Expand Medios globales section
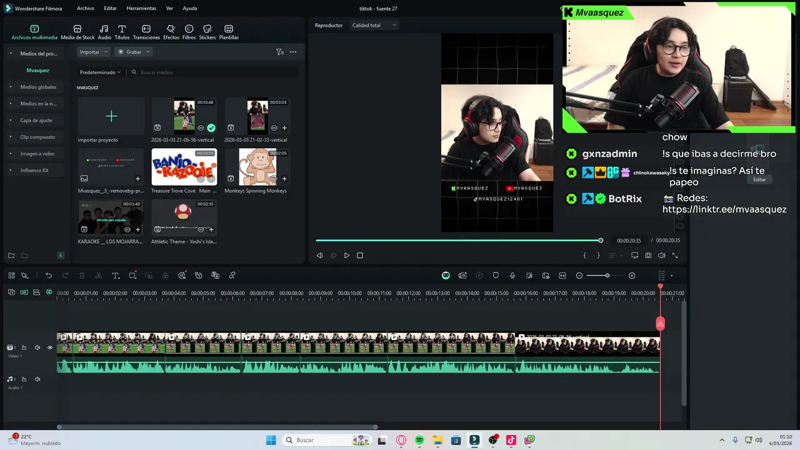The height and width of the screenshot is (450, 800). pos(11,87)
